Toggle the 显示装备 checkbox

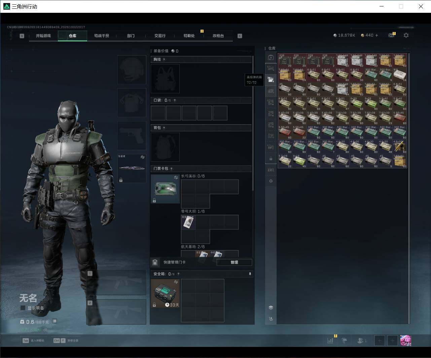point(23,308)
